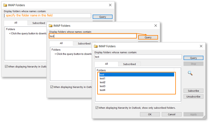The height and width of the screenshot is (122, 209).
Task: Close the front IMAP Folders dialog
Action: [201, 46]
